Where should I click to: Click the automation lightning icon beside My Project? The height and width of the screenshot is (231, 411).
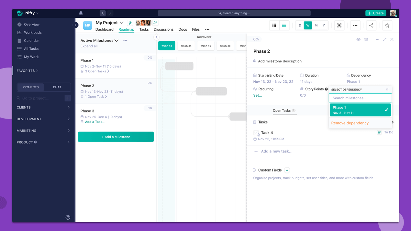(129, 23)
